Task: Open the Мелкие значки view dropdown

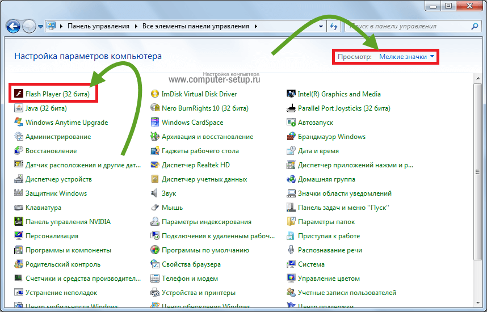Action: point(407,57)
